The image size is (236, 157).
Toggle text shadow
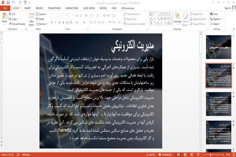pos(63,22)
